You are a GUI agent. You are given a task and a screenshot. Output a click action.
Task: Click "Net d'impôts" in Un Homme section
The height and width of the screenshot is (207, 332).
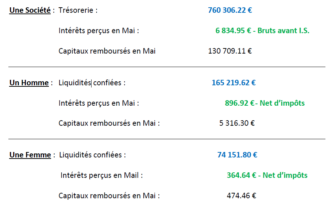[282, 103]
